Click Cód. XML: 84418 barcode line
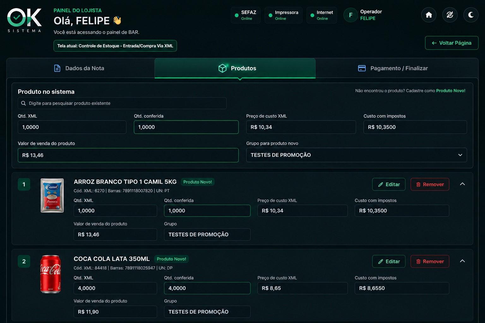485x323 pixels. pos(123,268)
